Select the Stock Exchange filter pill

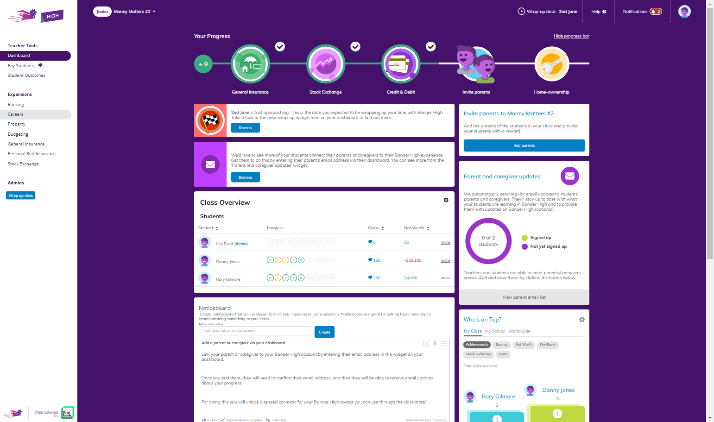[479, 354]
